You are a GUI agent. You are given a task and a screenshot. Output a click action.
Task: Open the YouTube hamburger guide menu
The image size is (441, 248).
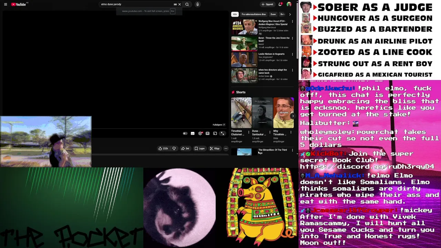[x=6, y=4]
